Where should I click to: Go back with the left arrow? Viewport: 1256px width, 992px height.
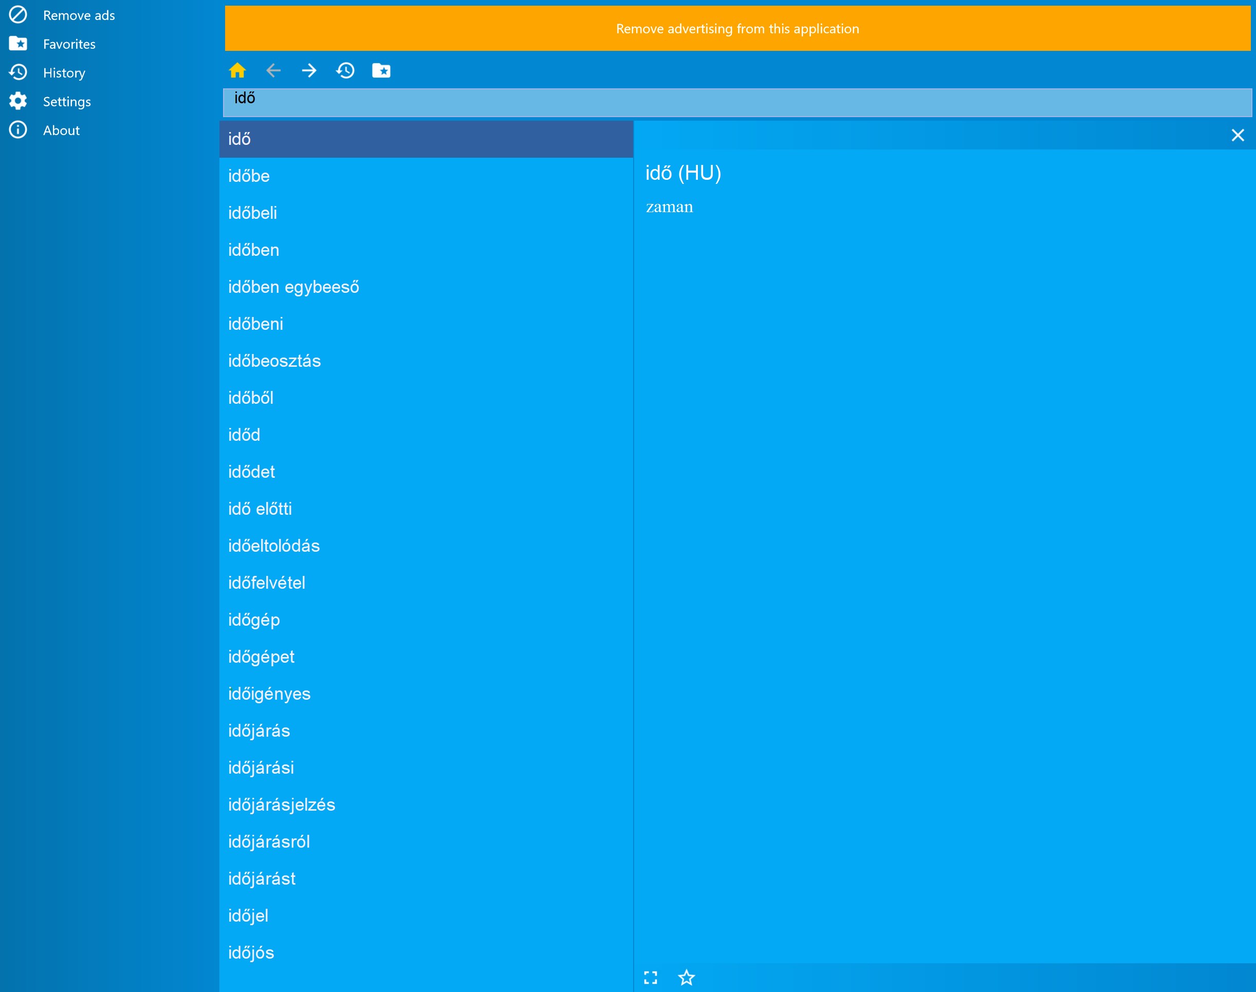click(273, 71)
